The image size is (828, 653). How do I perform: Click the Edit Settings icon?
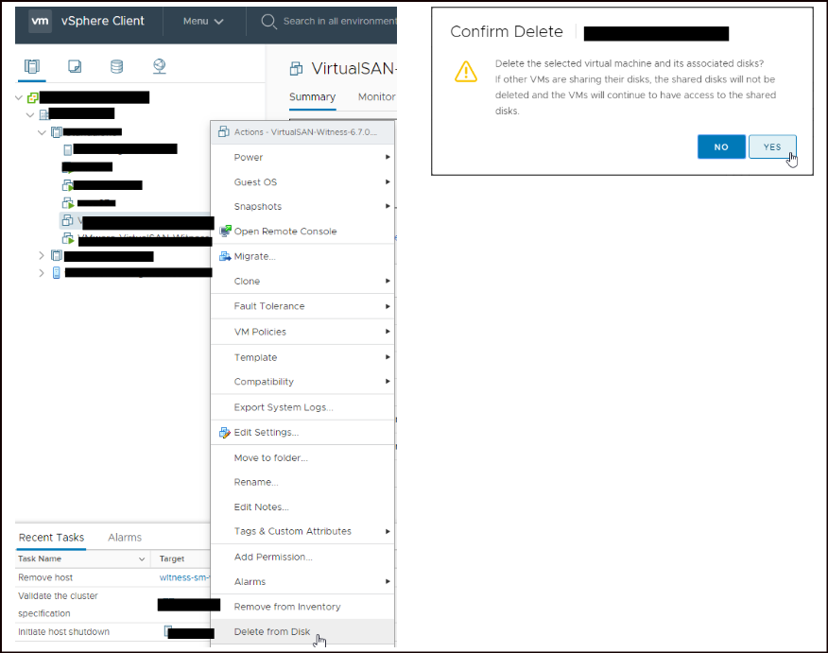pos(226,432)
